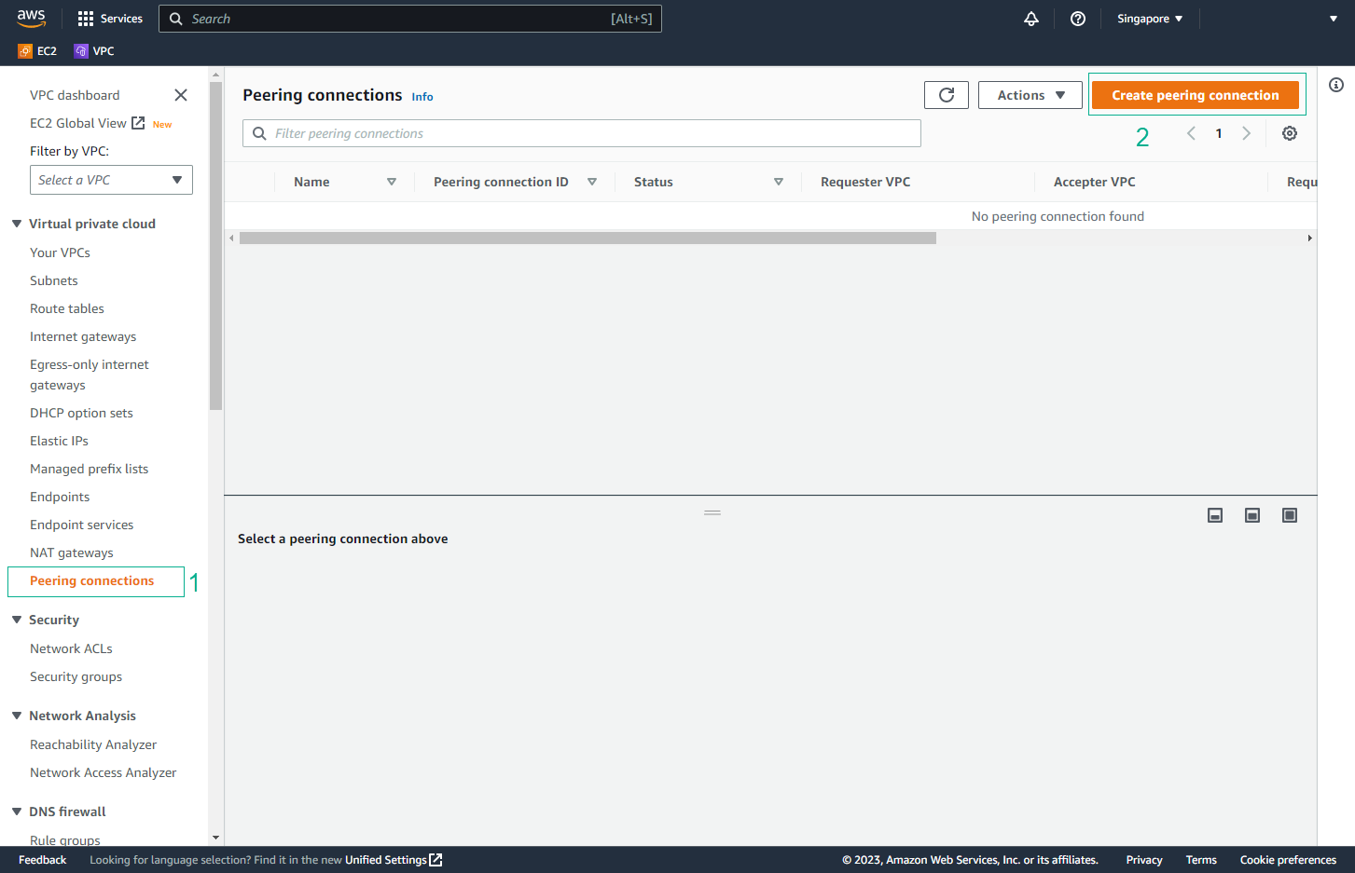This screenshot has width=1355, height=873.
Task: Set details pane to medium split view
Action: click(x=1252, y=515)
